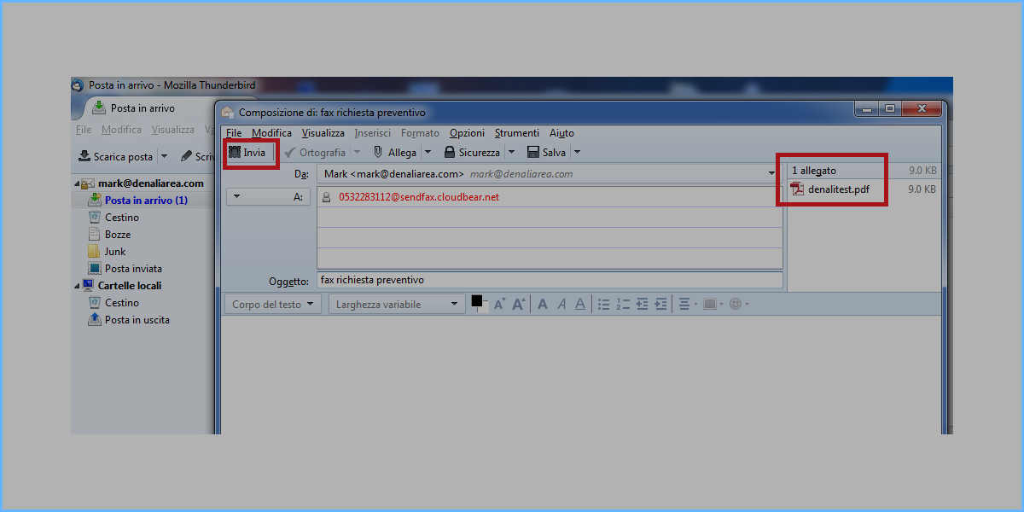This screenshot has width=1024, height=512.
Task: Open the Modifica menu in the compose window
Action: [271, 133]
